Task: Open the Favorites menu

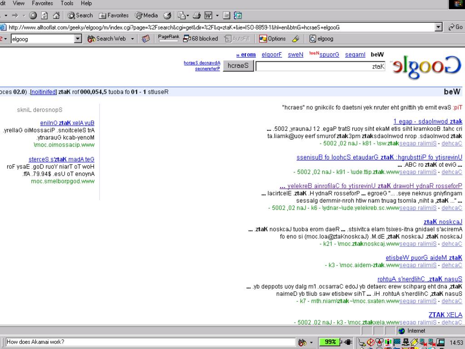Action: [42, 3]
